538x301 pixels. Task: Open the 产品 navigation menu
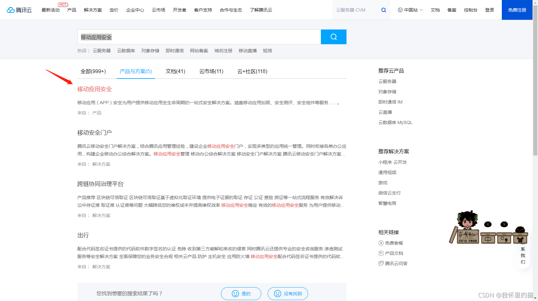pos(72,10)
